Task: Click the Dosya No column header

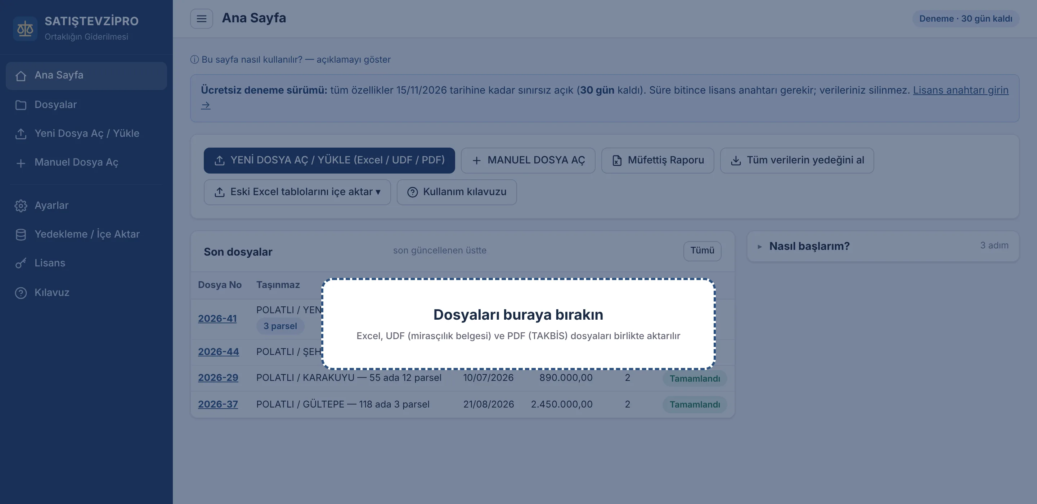Action: [x=219, y=285]
